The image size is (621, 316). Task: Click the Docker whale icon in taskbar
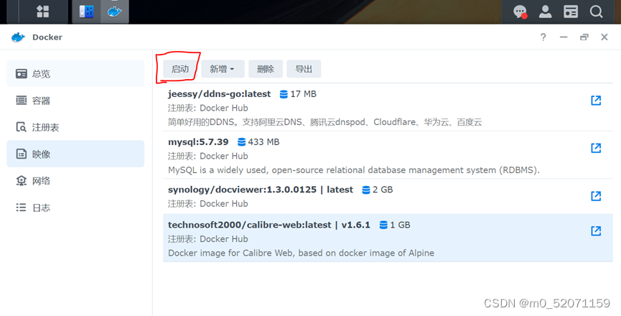pyautogui.click(x=114, y=11)
